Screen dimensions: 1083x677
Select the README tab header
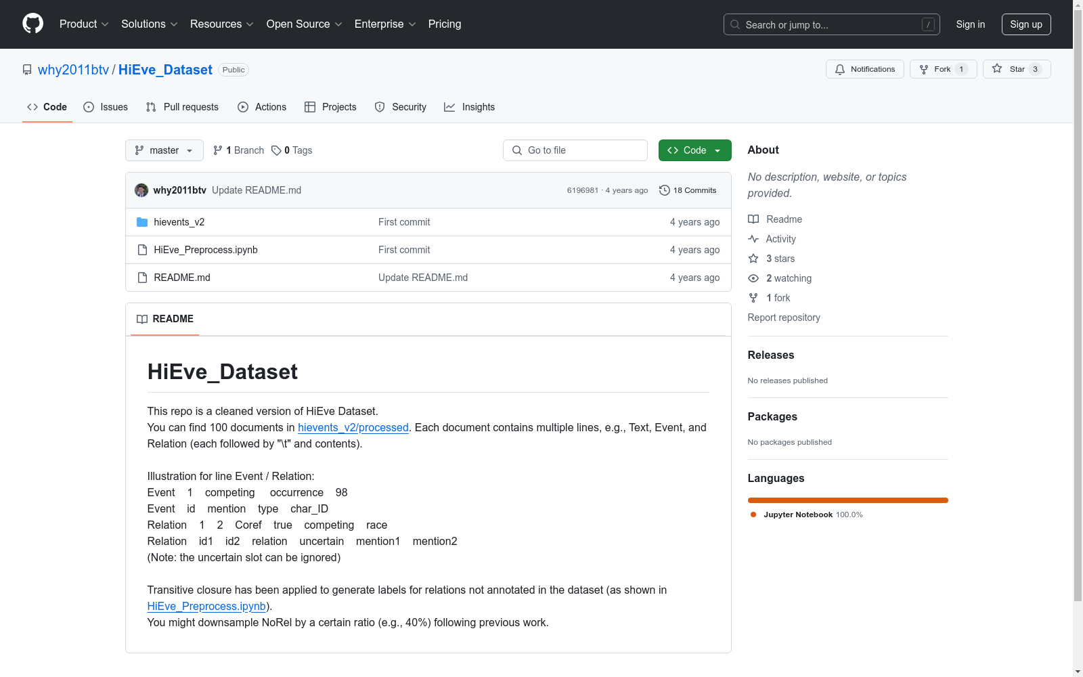[x=165, y=319]
